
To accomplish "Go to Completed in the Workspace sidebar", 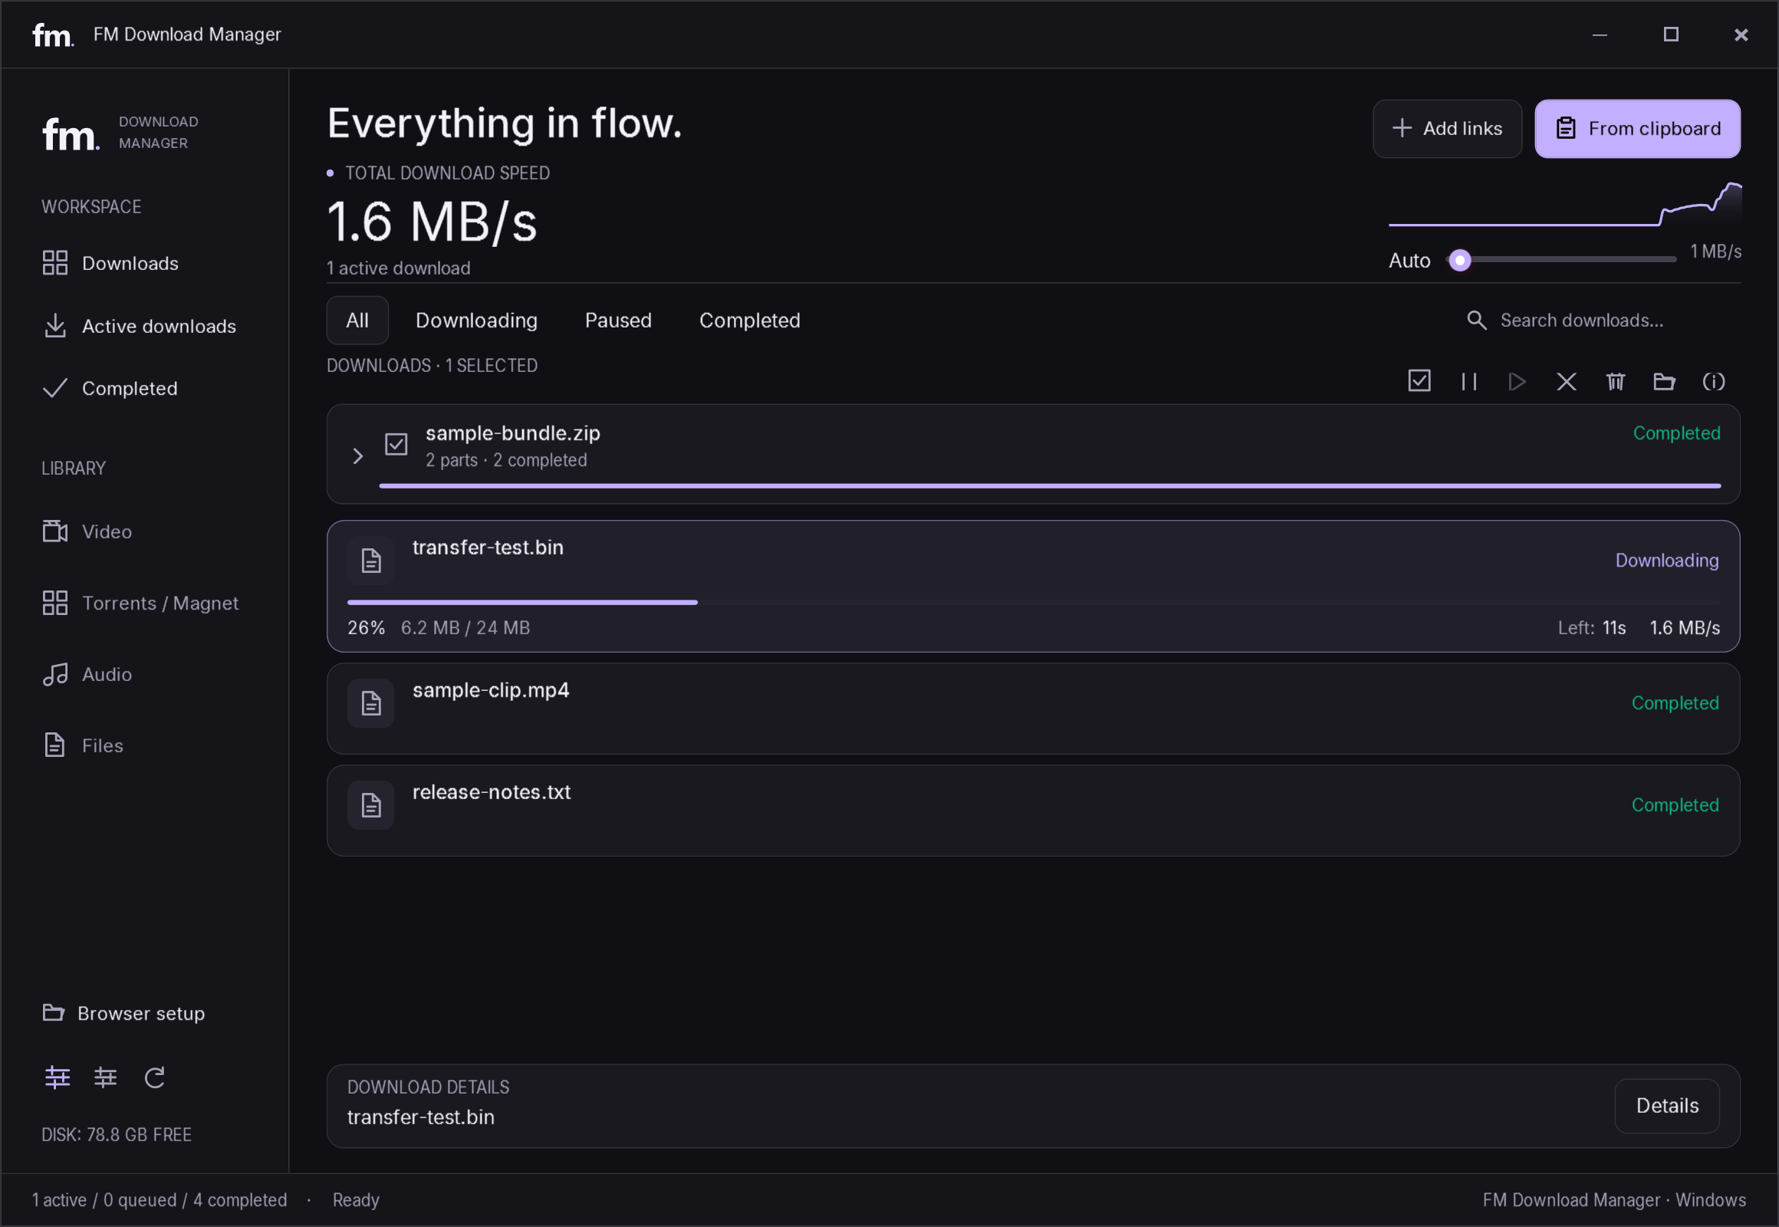I will click(x=110, y=388).
